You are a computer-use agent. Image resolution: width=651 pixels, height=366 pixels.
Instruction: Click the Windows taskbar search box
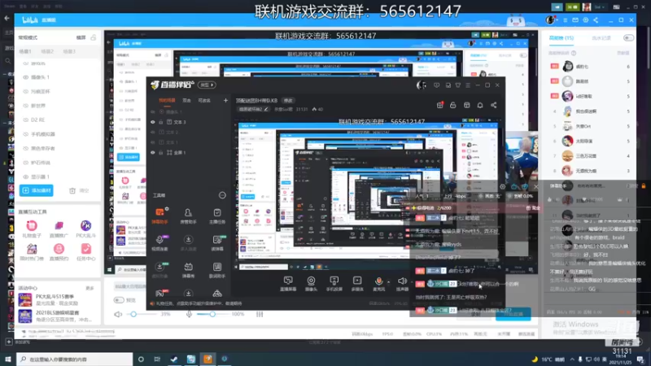pos(75,359)
